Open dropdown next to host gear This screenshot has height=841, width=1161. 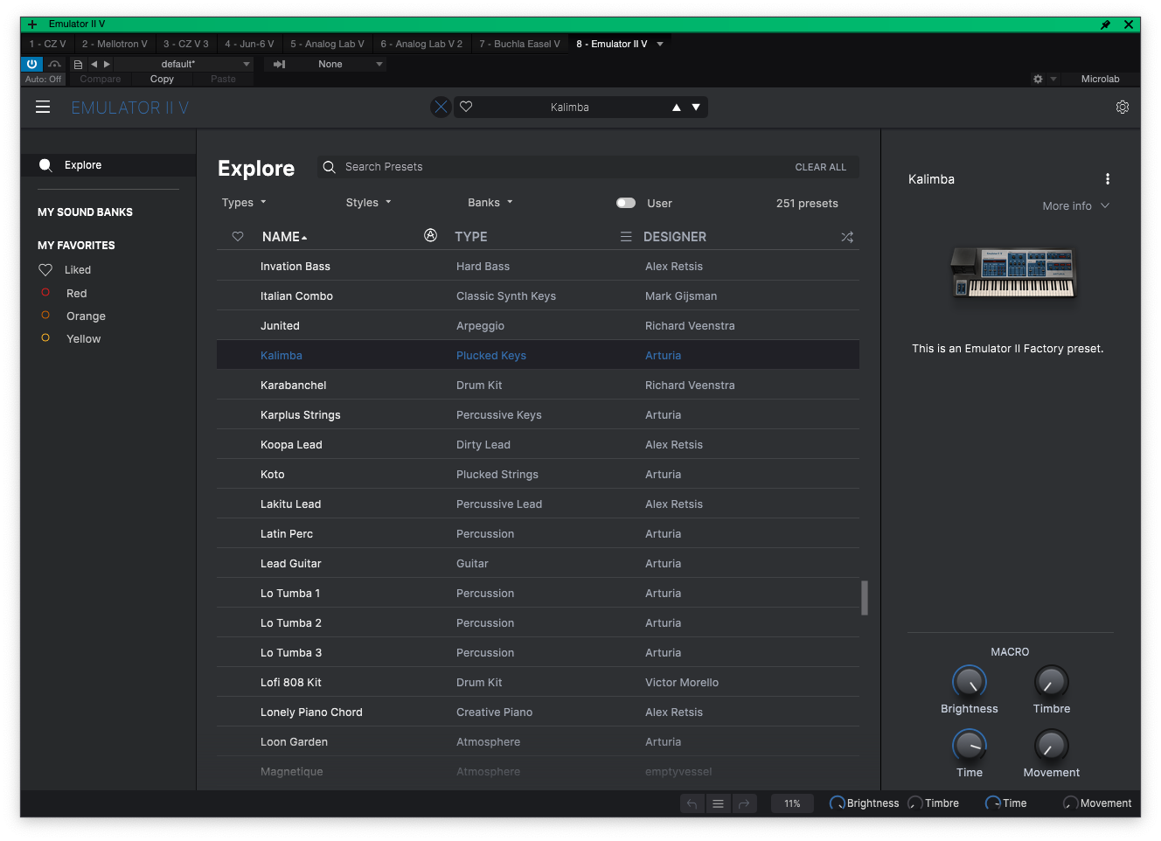point(1053,79)
